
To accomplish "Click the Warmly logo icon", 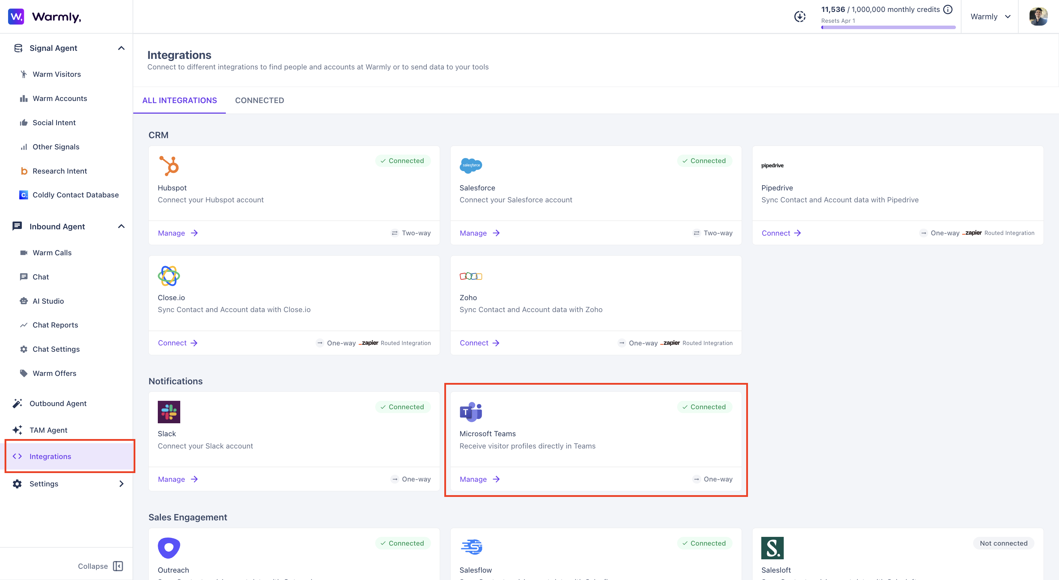I will (16, 16).
